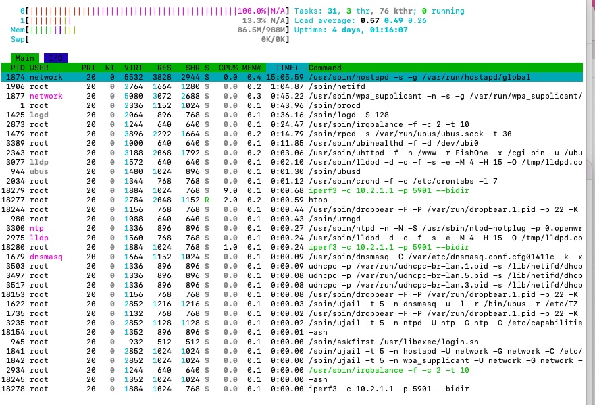Select udhcpc br-lan.3 process PID 3517
595x405 pixels.
[x=292, y=285]
